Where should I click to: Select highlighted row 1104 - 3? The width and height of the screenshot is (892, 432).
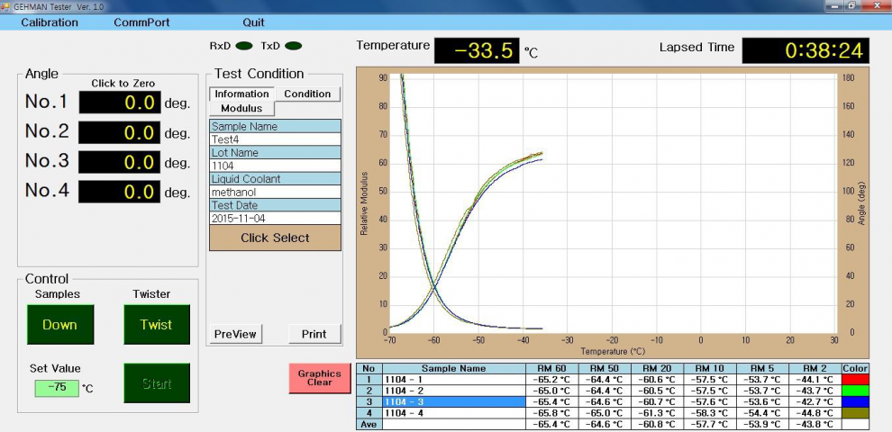[454, 401]
